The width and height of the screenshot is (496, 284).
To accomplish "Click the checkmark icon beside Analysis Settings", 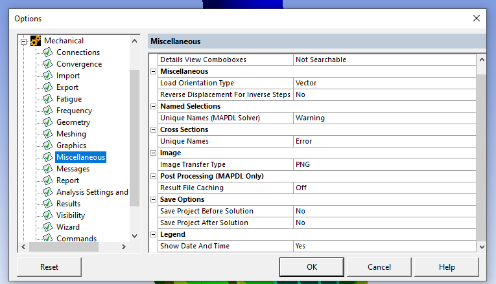I will tap(47, 192).
